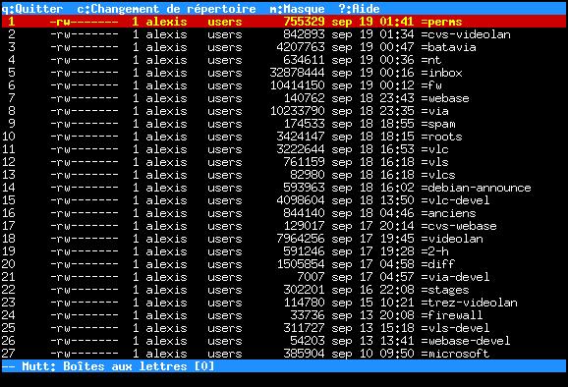Select mailbox 8 named =via
The image size is (568, 387).
pos(284,111)
